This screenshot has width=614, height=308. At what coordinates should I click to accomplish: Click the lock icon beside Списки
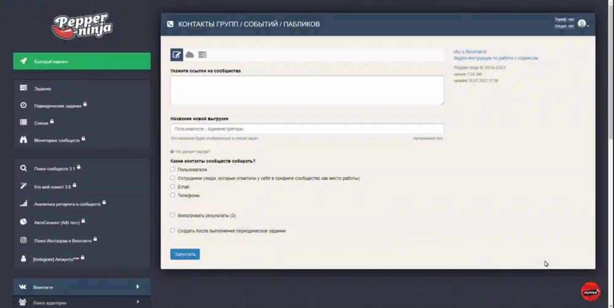[52, 121]
